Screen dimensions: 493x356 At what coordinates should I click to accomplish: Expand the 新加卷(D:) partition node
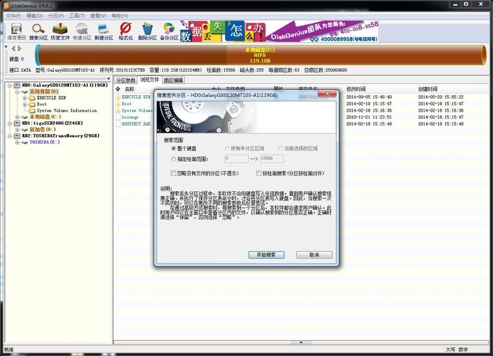click(x=17, y=129)
